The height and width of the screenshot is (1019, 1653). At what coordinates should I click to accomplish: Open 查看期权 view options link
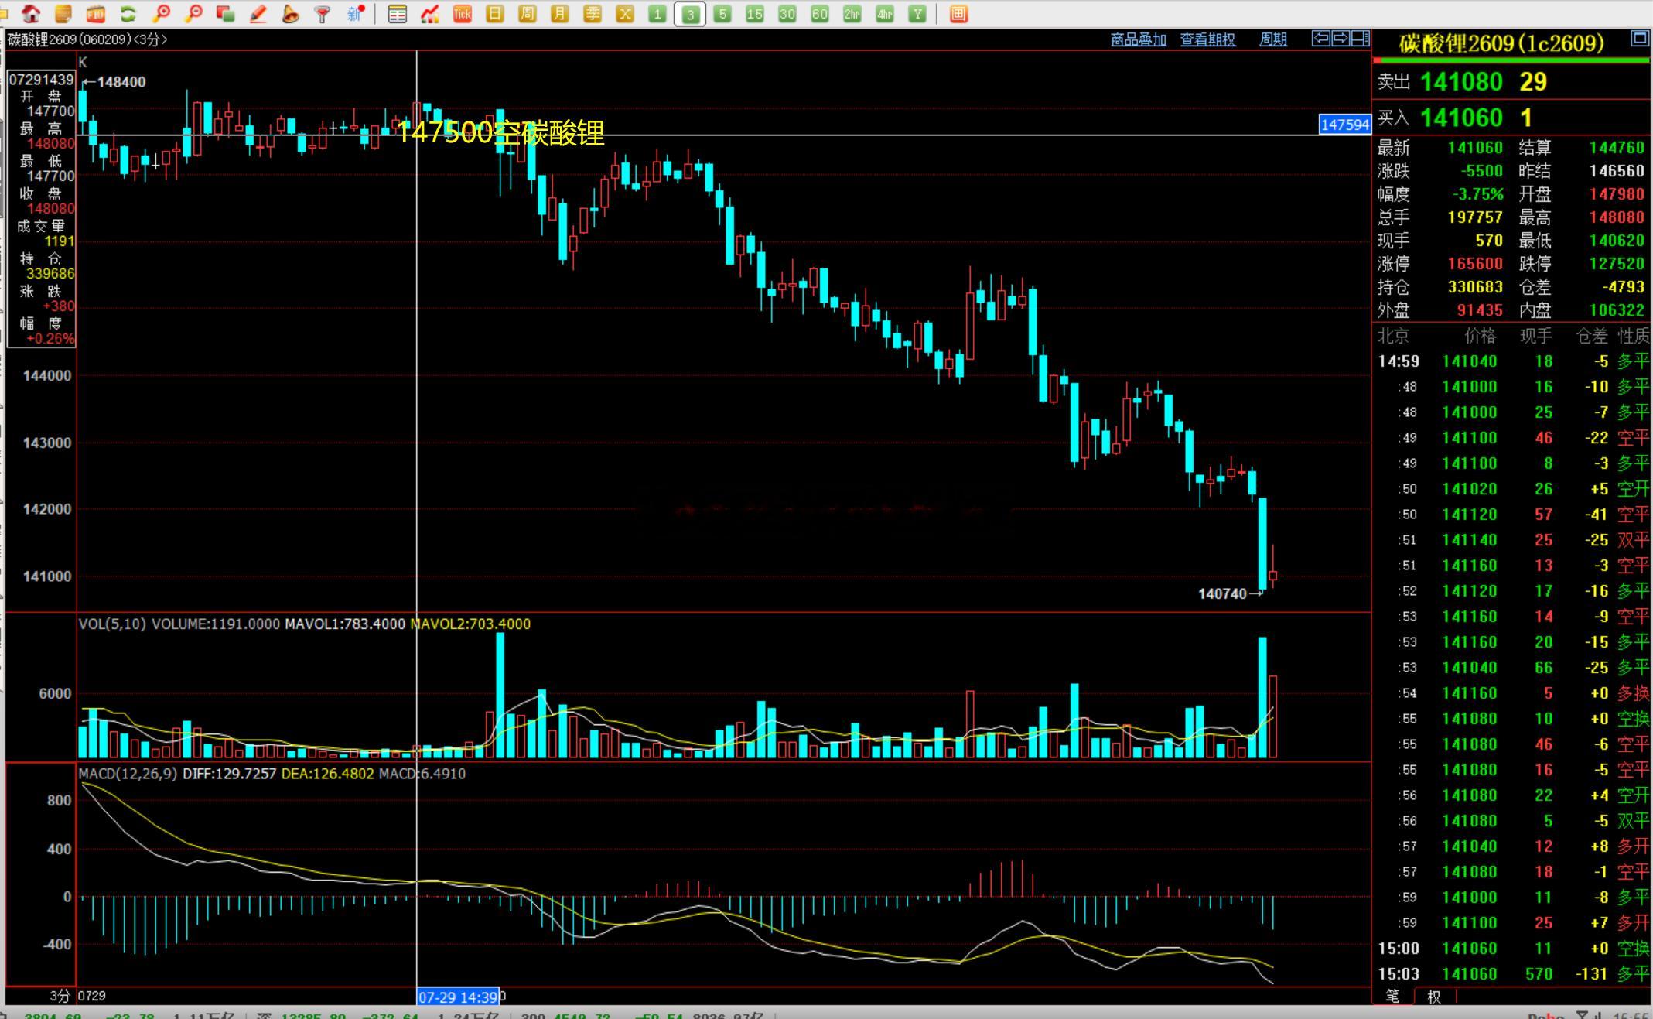(x=1207, y=39)
